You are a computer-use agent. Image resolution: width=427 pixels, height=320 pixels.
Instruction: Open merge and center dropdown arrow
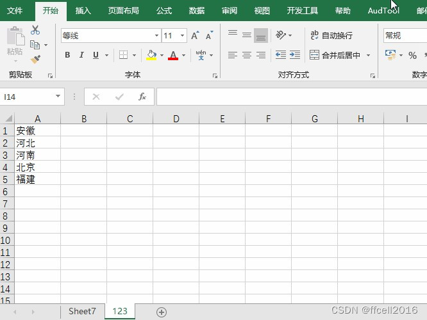(x=368, y=55)
